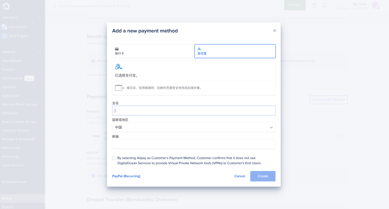Image resolution: width=389 pixels, height=209 pixels.
Task: Click the PayPal (Recurring) link
Action: coord(126,176)
